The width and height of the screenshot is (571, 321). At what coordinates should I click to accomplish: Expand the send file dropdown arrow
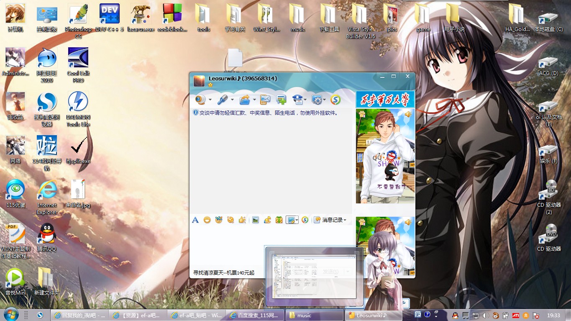click(254, 100)
